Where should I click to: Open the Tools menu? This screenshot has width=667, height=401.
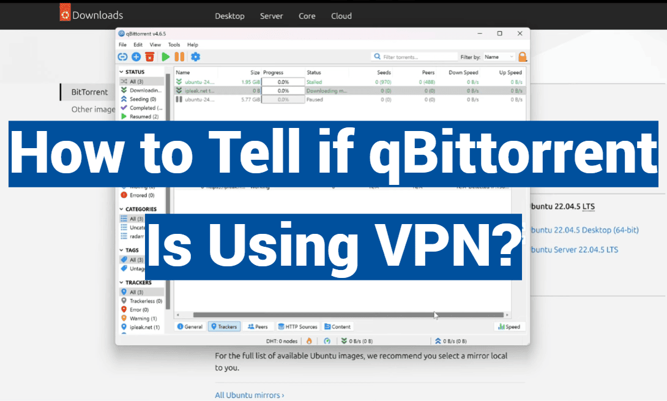(x=174, y=44)
